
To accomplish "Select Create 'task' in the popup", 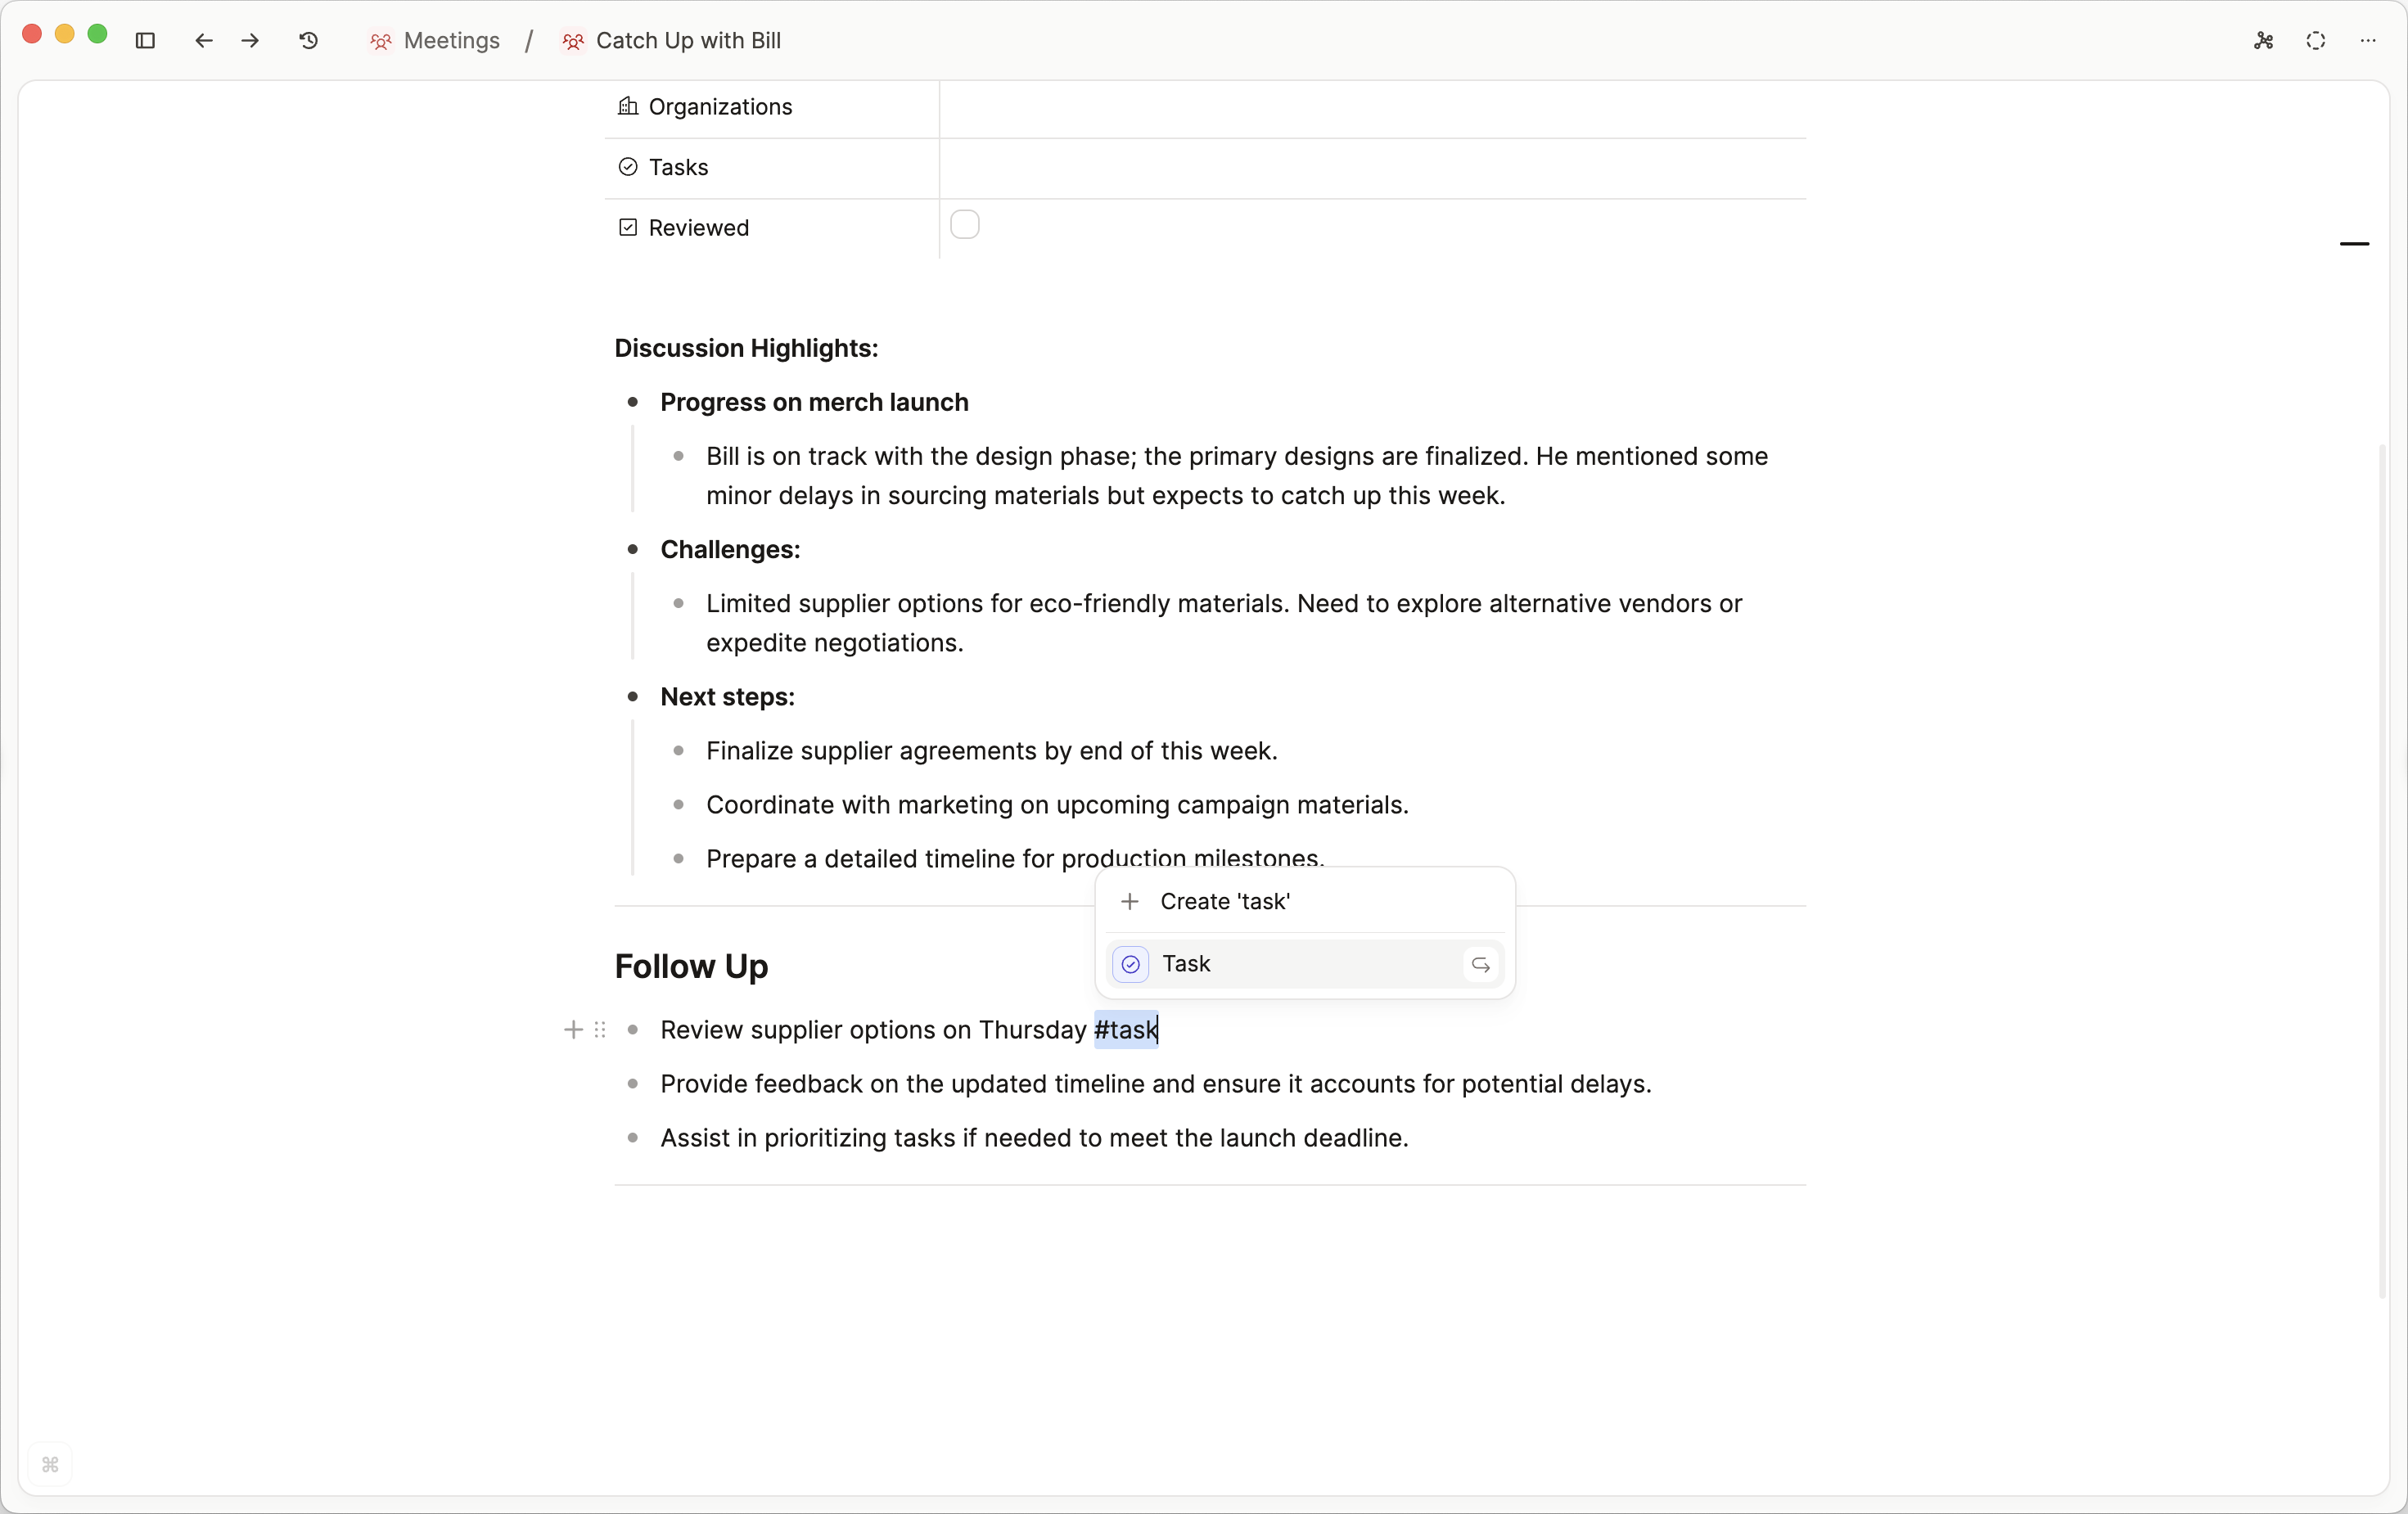I will coord(1224,902).
